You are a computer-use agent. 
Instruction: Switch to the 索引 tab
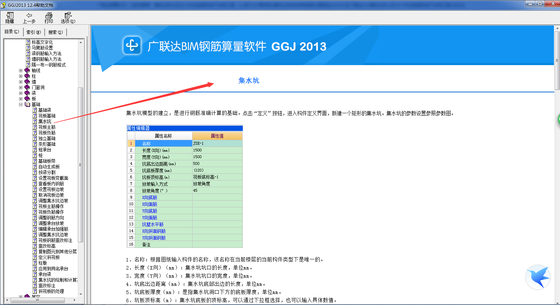point(34,32)
